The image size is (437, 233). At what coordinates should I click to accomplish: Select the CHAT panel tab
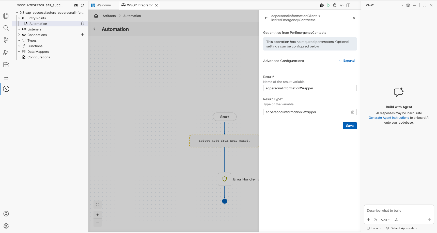pyautogui.click(x=370, y=5)
